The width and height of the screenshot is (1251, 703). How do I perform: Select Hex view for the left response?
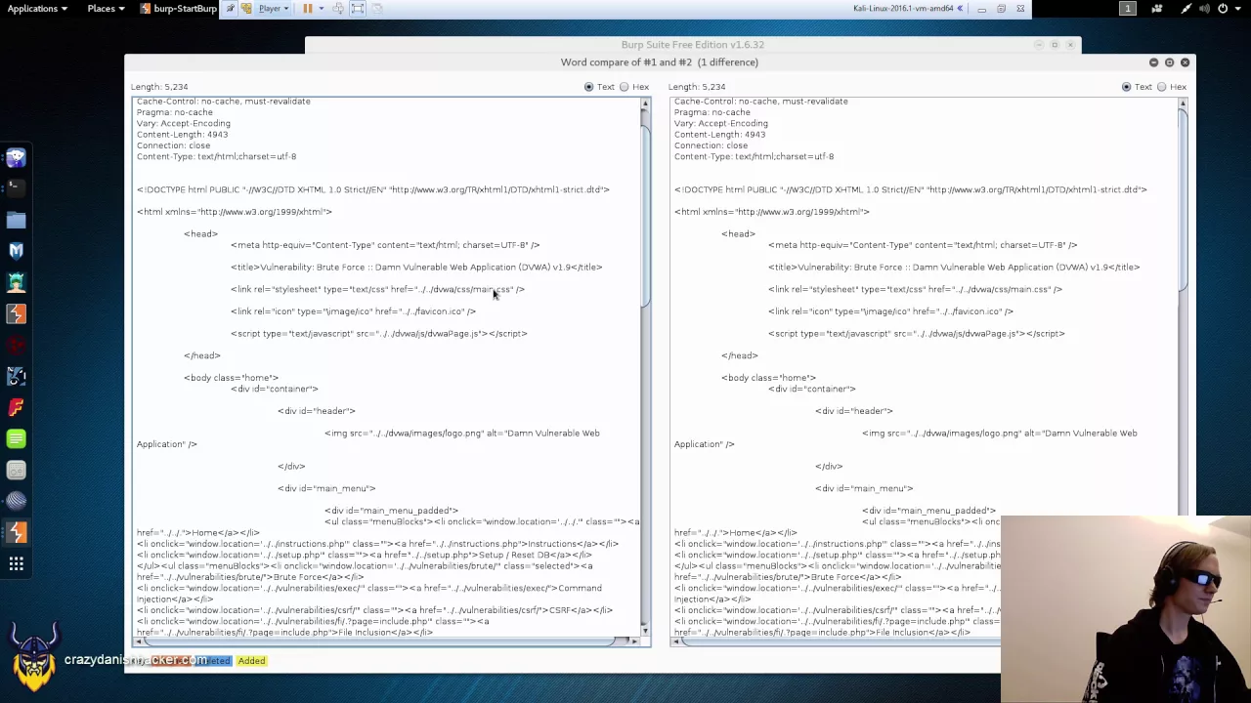click(x=625, y=86)
